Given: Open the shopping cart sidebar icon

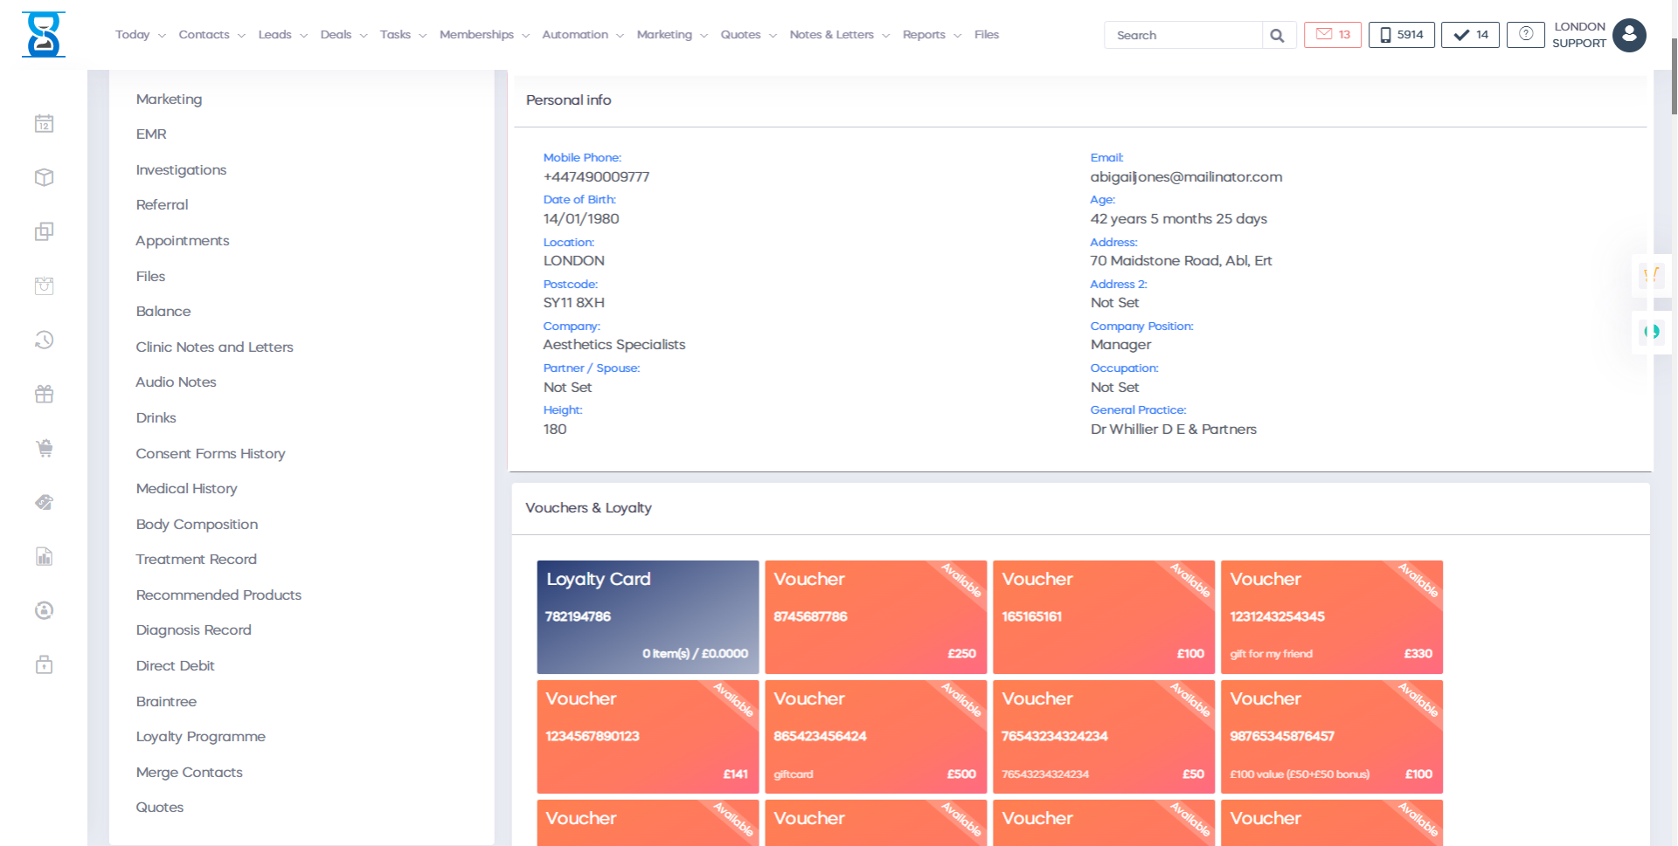Looking at the screenshot, I should pyautogui.click(x=45, y=449).
